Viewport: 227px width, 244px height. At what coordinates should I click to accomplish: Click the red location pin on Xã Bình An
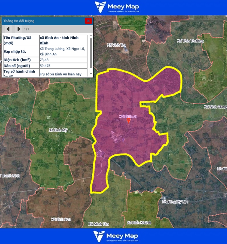128,121
